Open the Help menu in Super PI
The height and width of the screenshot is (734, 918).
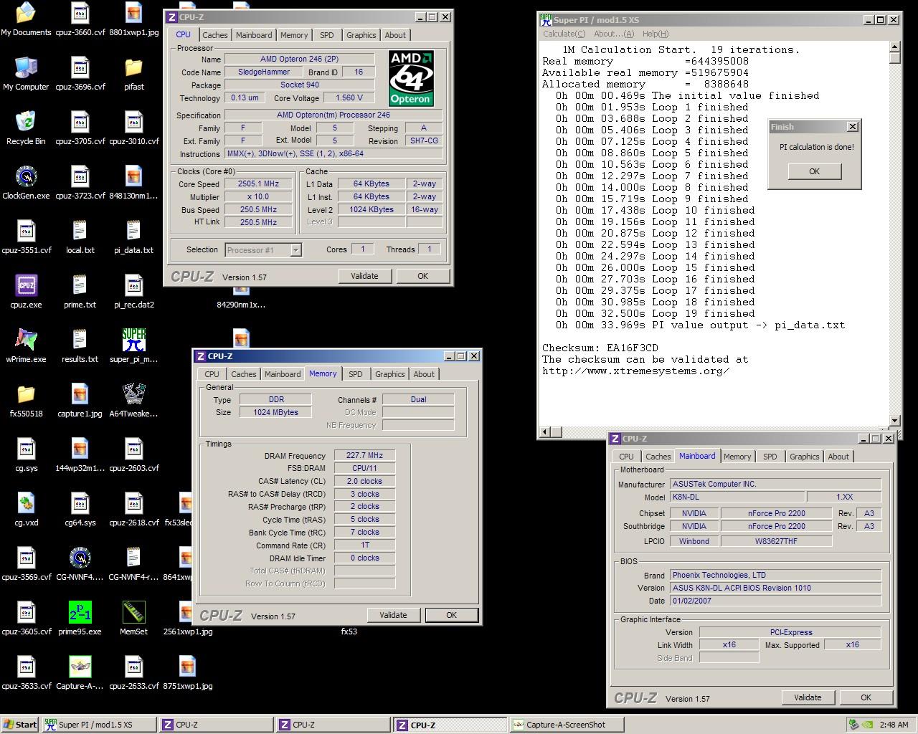(x=656, y=34)
